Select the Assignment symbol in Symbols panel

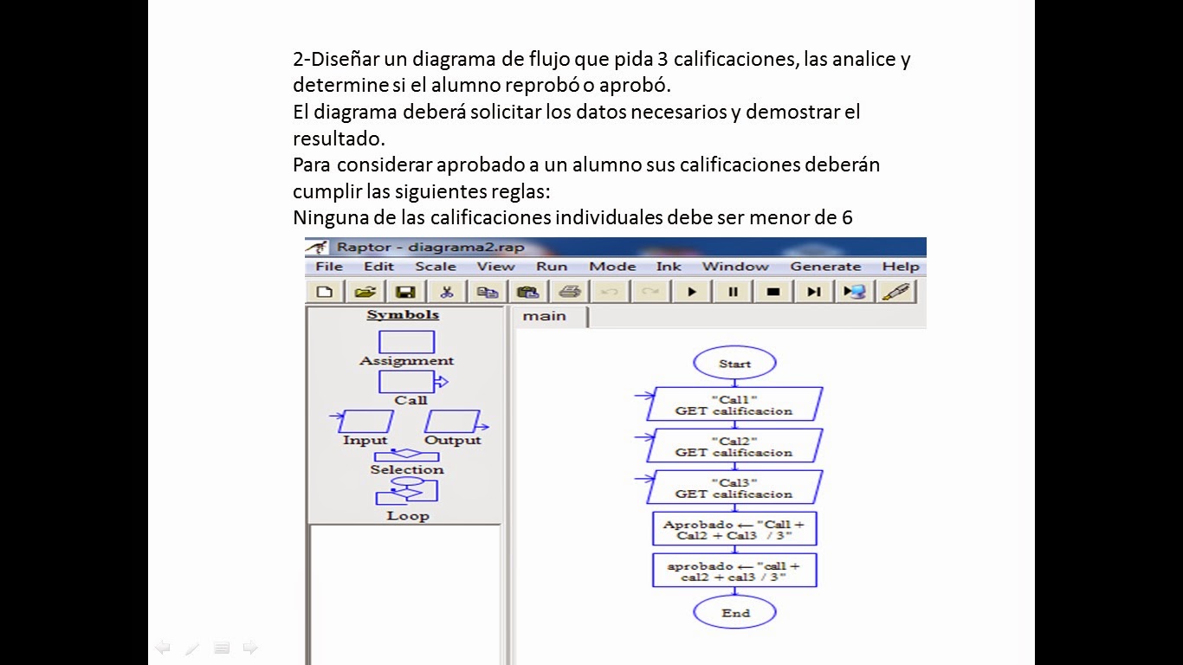[x=406, y=343]
